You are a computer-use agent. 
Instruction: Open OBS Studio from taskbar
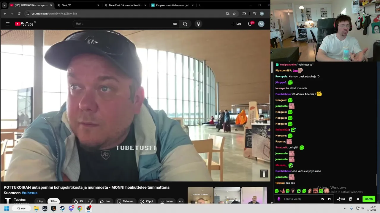(88, 208)
